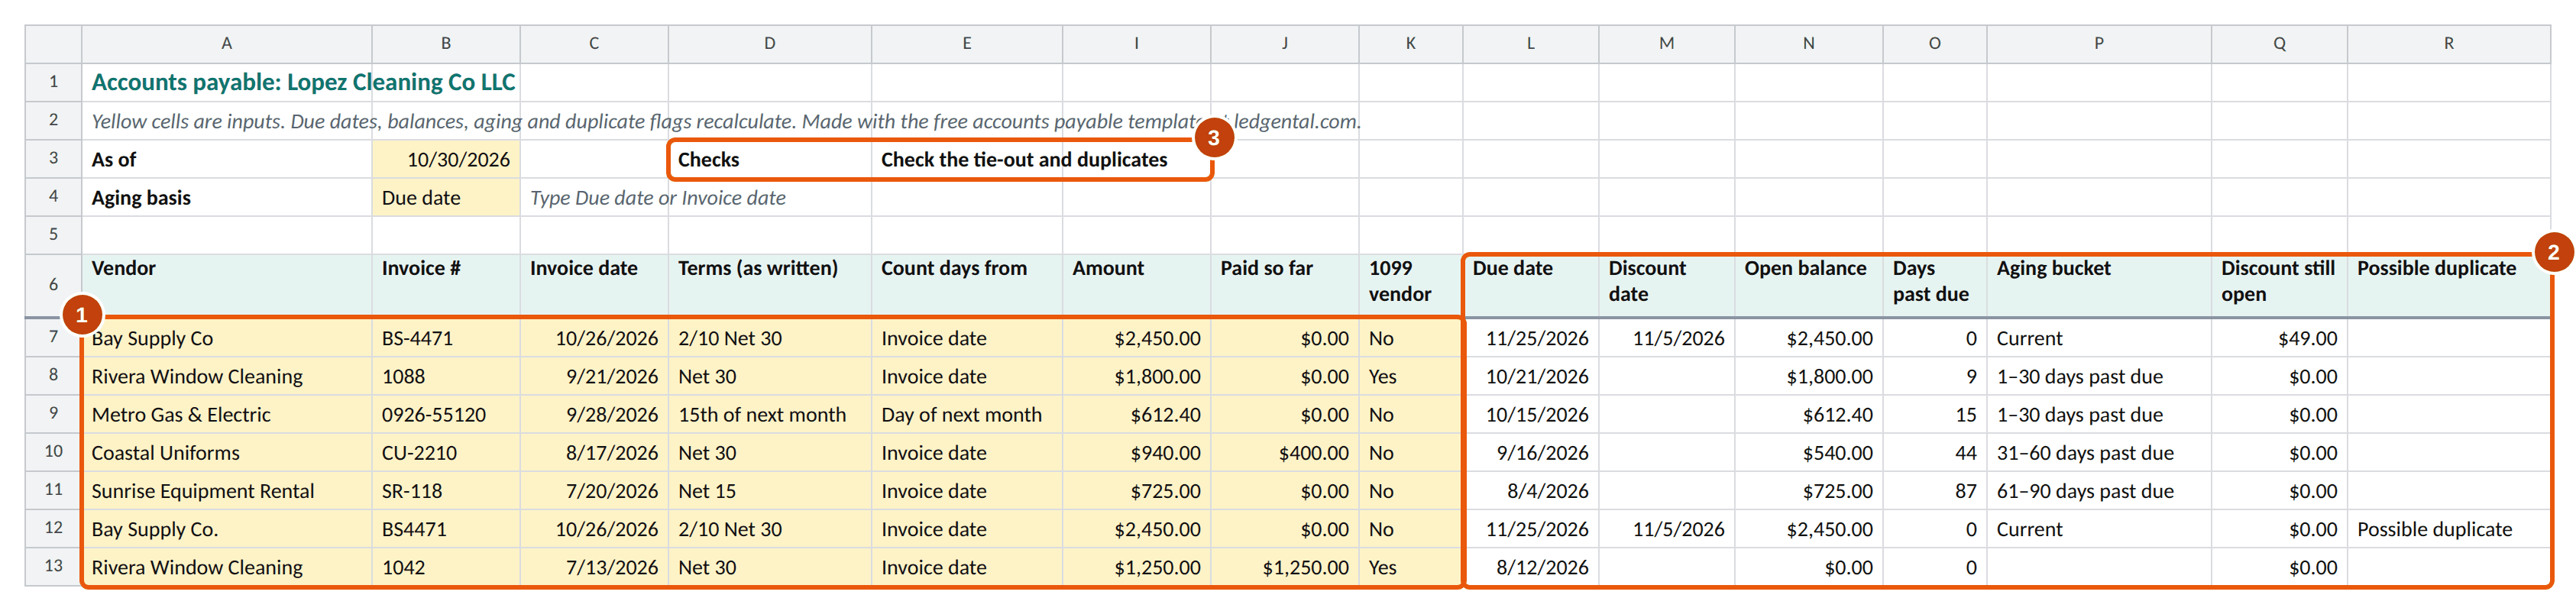Select vendor cell 'Bay Supply Co' in row 7
This screenshot has width=2576, height=611.
(227, 338)
